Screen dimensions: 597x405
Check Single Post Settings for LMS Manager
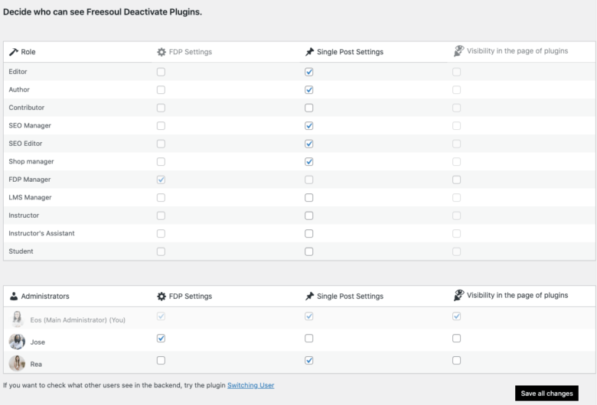(x=309, y=198)
